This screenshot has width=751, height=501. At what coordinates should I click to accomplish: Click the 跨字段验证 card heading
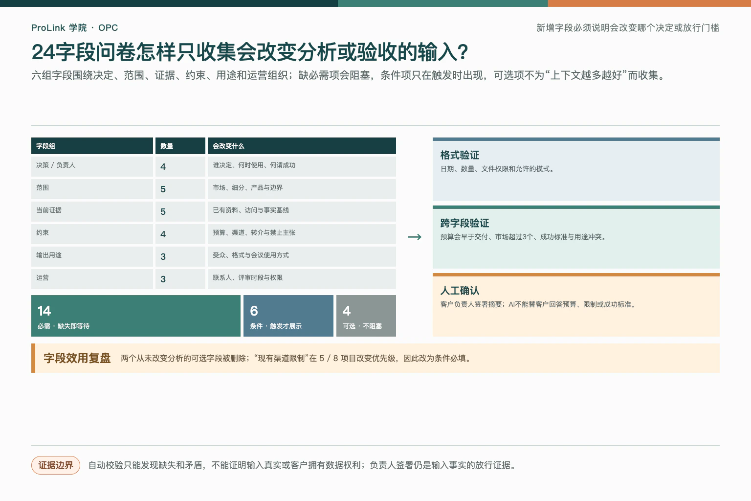[x=464, y=223]
